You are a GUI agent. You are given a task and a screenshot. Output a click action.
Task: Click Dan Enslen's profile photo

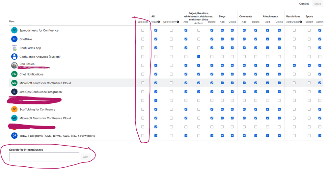[14, 65]
